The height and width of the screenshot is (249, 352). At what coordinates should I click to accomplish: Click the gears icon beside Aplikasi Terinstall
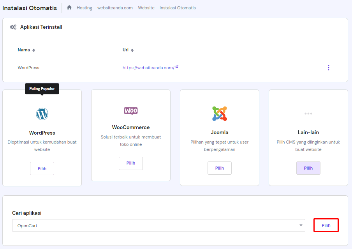click(13, 27)
